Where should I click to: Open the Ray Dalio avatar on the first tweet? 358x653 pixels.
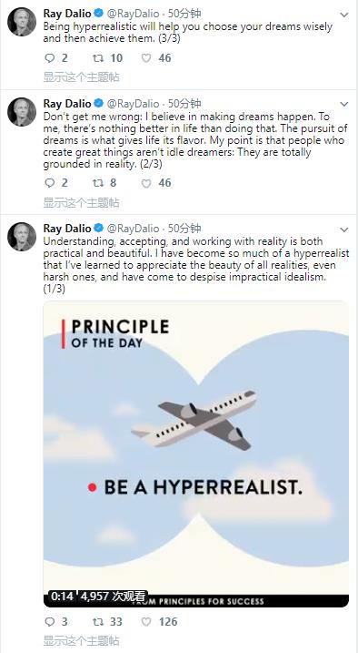point(22,22)
